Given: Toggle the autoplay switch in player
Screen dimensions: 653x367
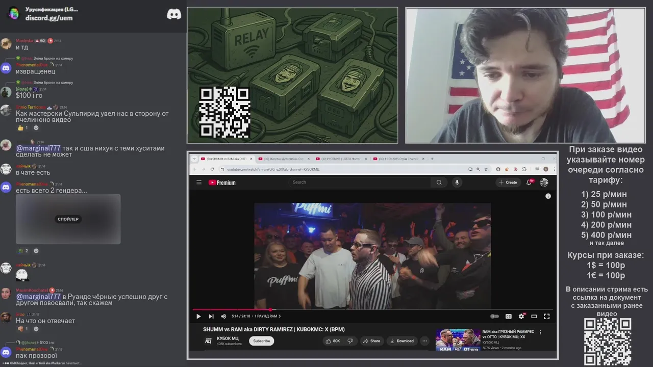Looking at the screenshot, I should coord(494,316).
